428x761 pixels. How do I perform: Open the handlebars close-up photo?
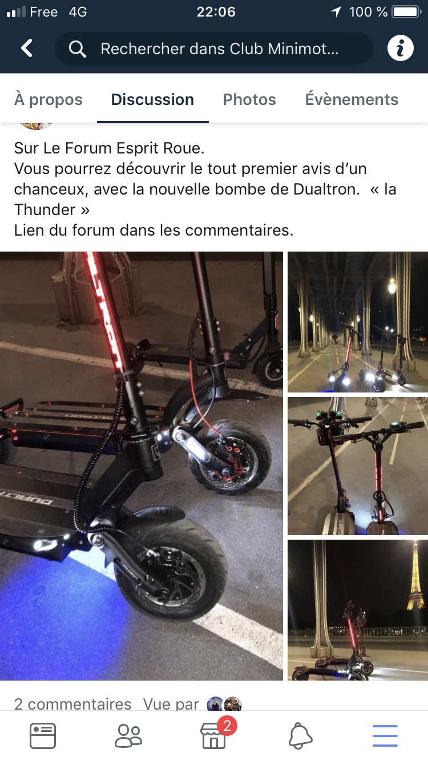(x=358, y=466)
